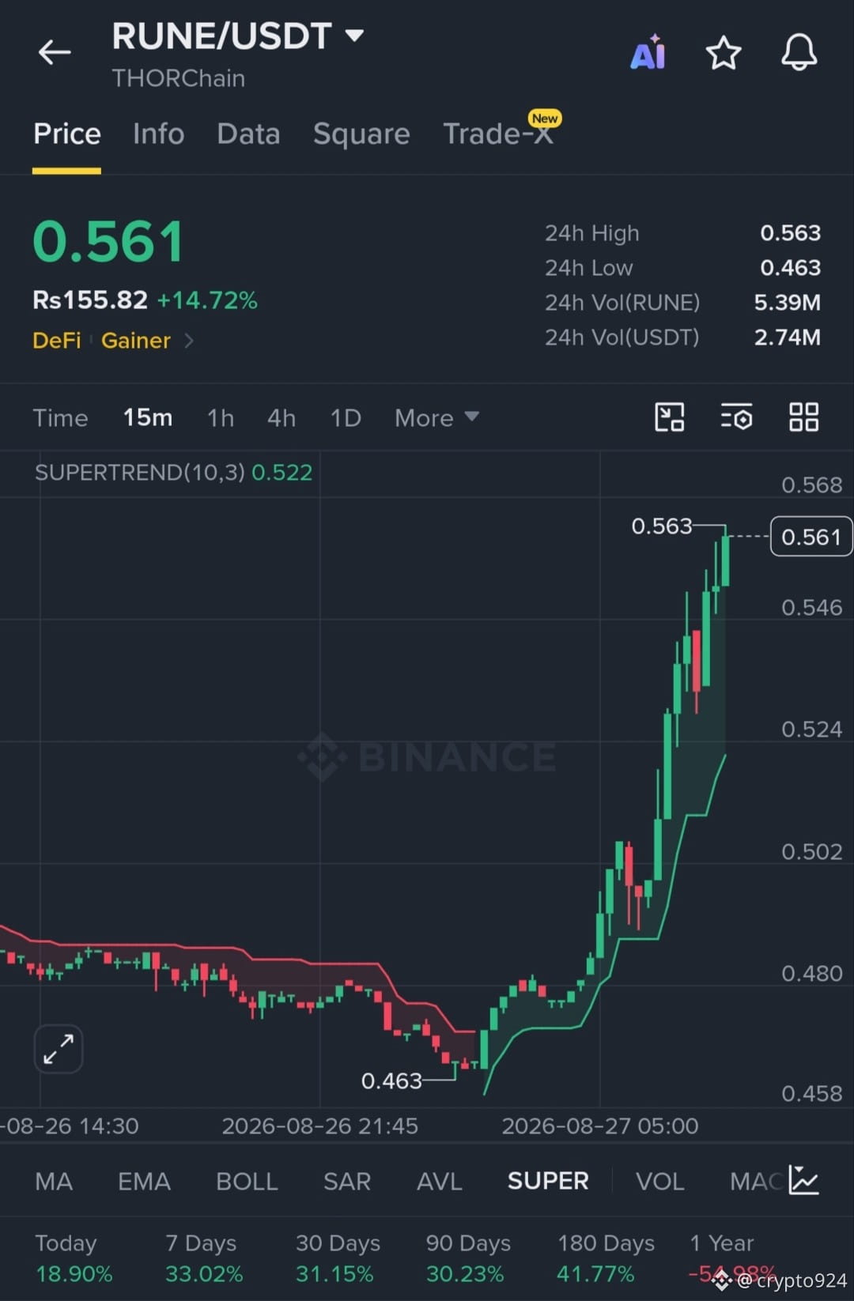The height and width of the screenshot is (1301, 854).
Task: Select the 1h timeframe
Action: (x=221, y=417)
